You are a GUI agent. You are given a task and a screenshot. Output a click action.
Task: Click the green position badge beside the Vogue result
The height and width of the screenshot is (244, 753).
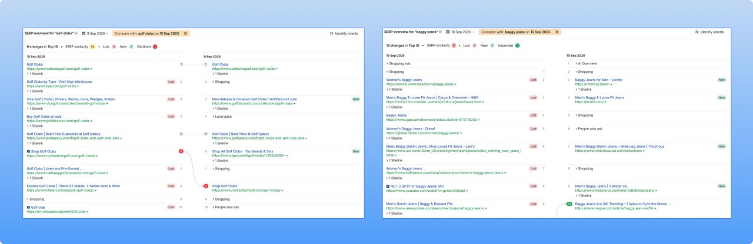569,204
